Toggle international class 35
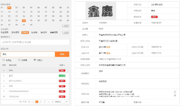This screenshot has width=180, height=106. (31, 21)
